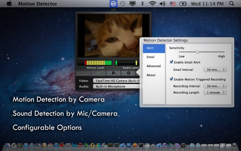Open the Apple menu
The image size is (241, 151).
pyautogui.click(x=9, y=4)
